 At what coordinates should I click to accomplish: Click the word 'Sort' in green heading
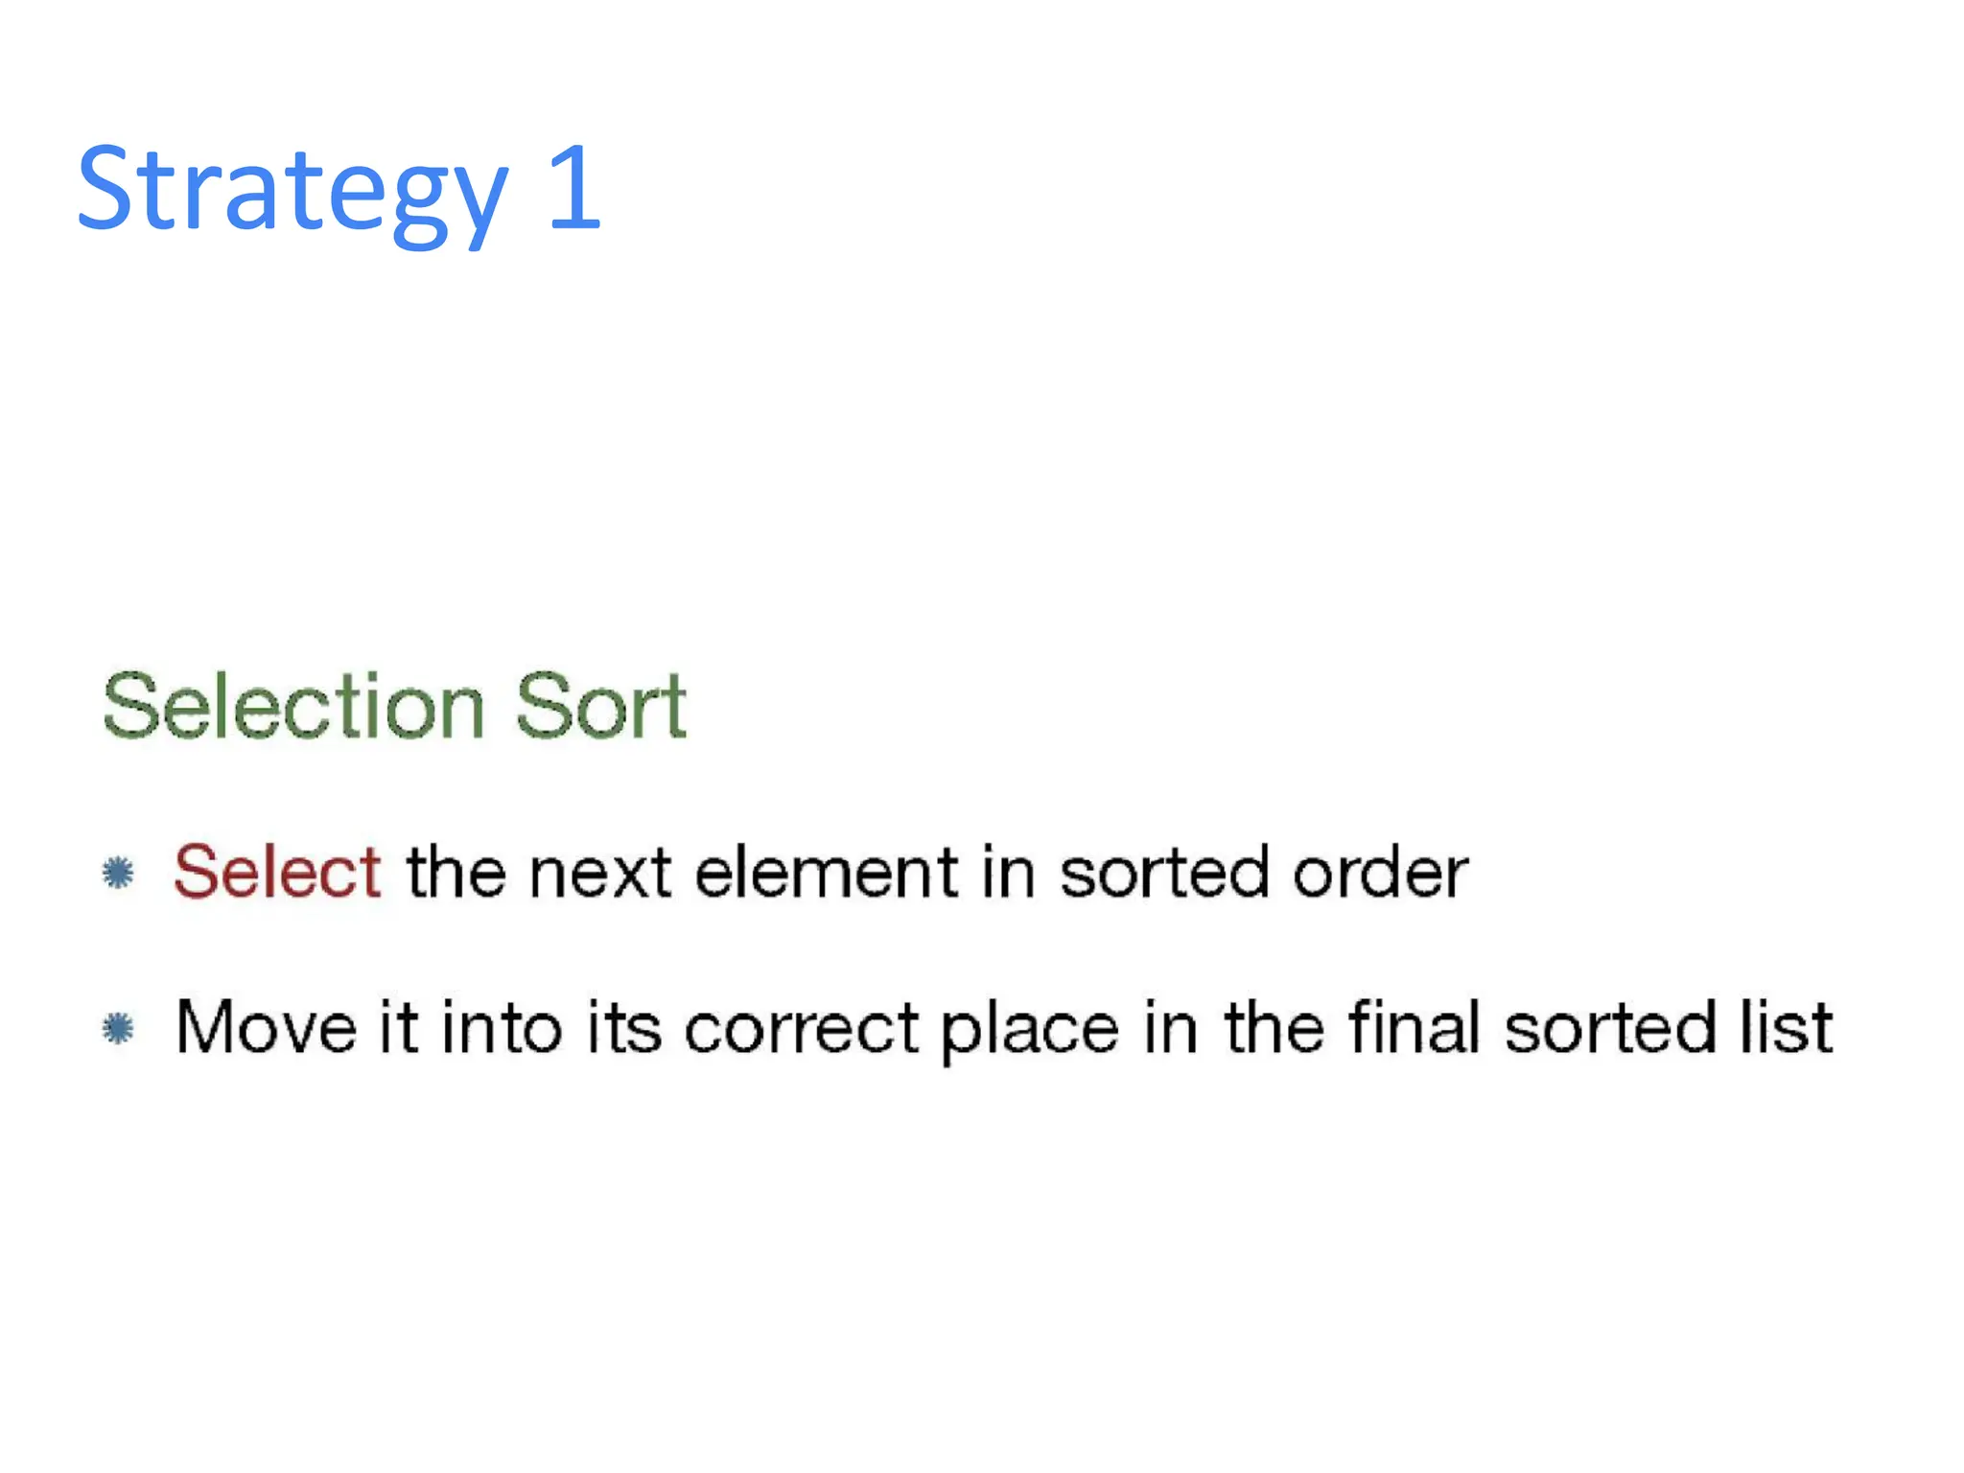pos(601,706)
